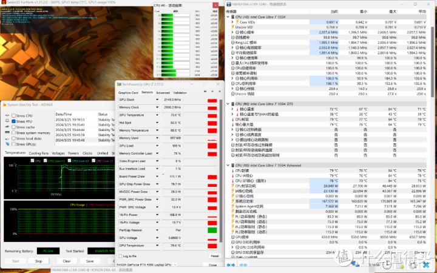Click chip icon beside Stress CPU
Image resolution: width=437 pixels, height=273 pixels.
(7, 115)
